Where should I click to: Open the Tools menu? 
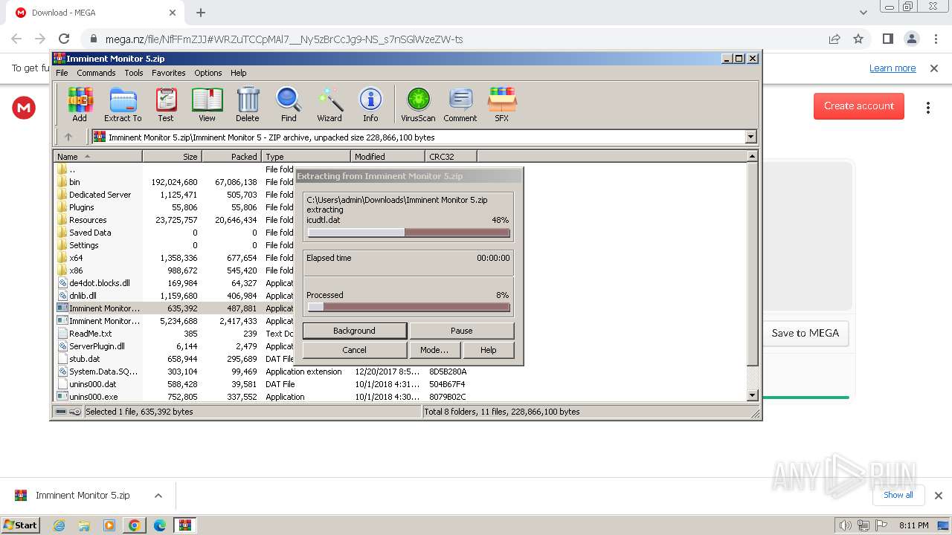click(x=134, y=73)
